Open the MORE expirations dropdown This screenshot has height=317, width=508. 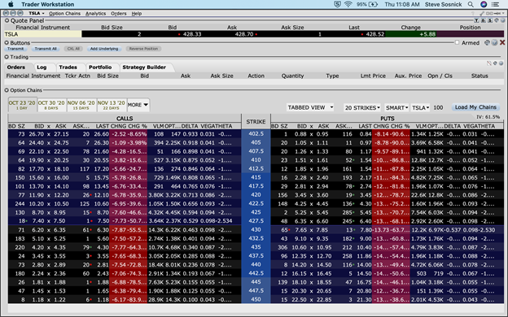138,105
